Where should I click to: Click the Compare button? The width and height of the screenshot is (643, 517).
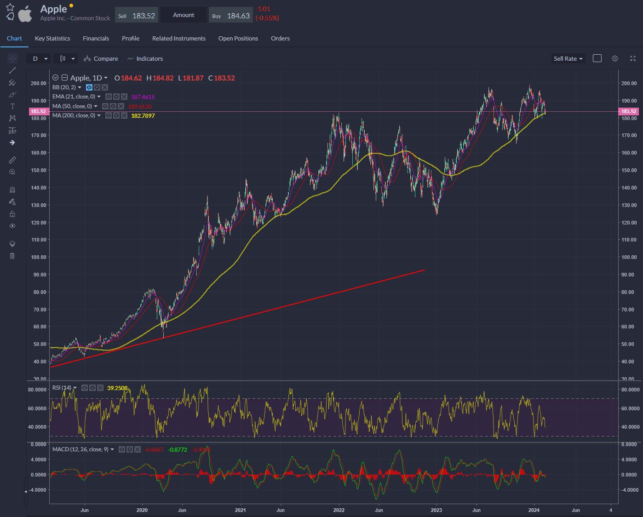[x=101, y=58]
